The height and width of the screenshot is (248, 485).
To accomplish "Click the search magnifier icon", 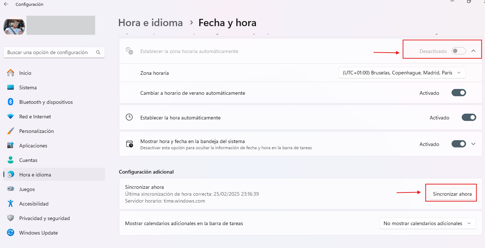I will [x=98, y=52].
